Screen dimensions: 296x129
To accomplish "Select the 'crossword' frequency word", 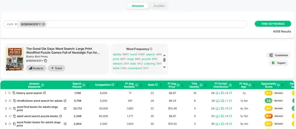I will click(135, 68).
